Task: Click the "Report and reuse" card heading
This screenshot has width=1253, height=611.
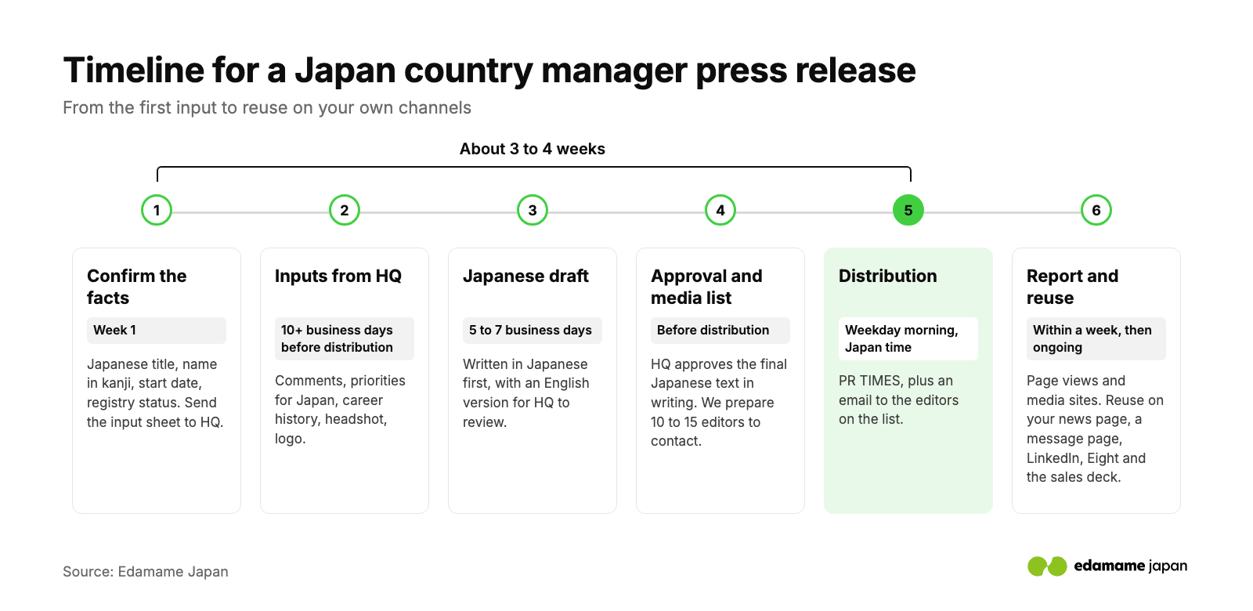Action: click(x=1073, y=287)
